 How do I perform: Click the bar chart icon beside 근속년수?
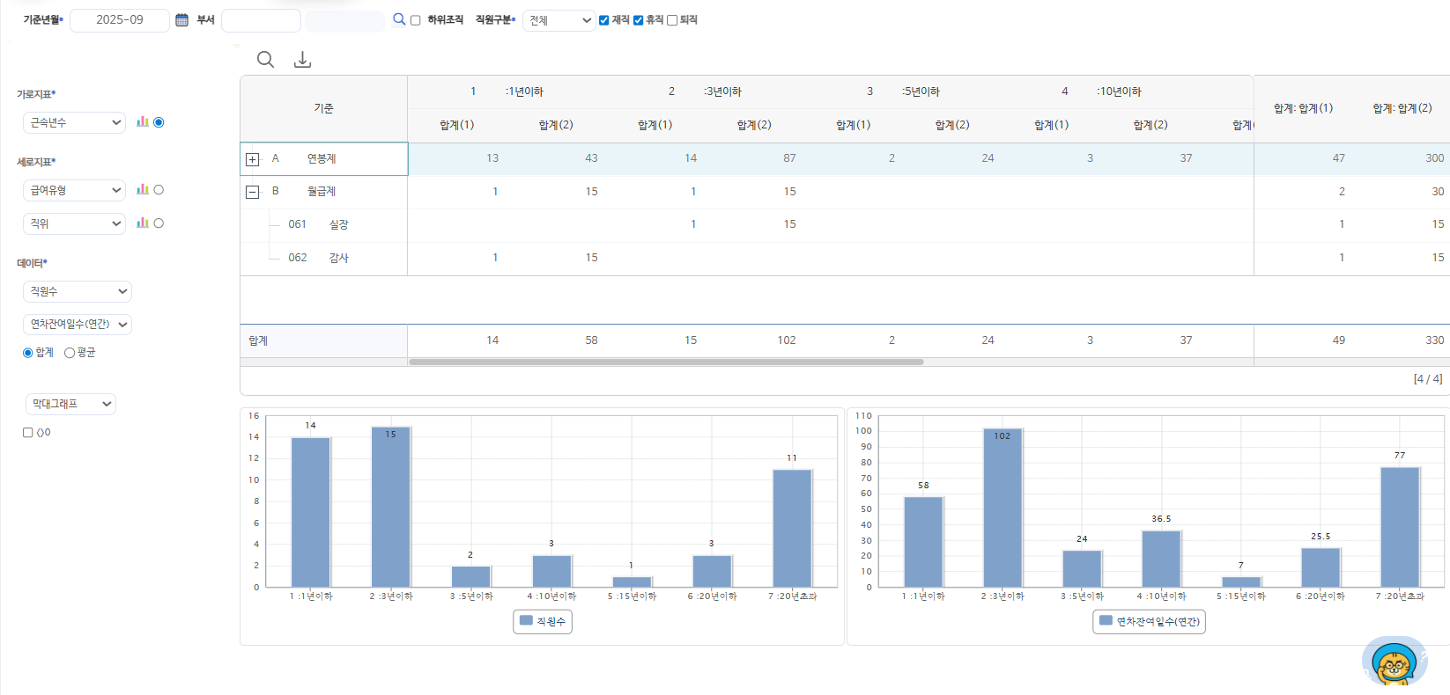[143, 121]
